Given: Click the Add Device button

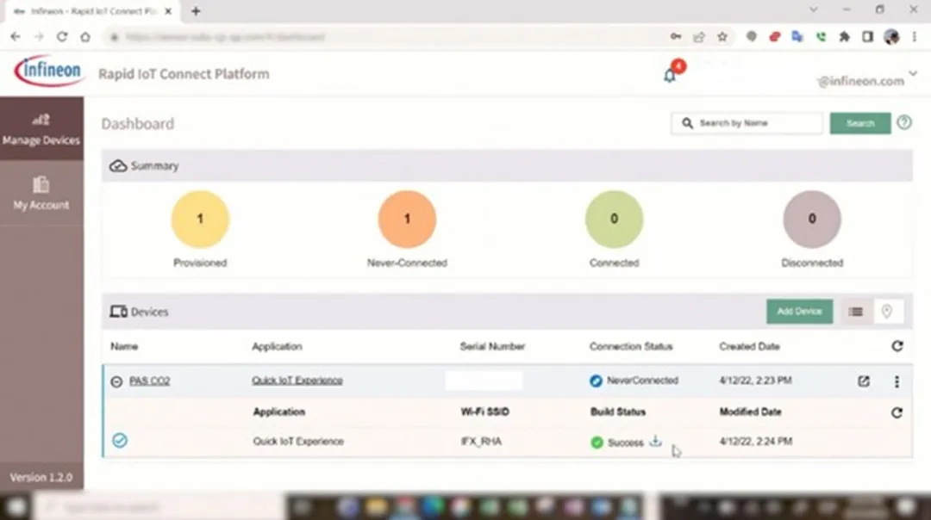Looking at the screenshot, I should click(799, 312).
